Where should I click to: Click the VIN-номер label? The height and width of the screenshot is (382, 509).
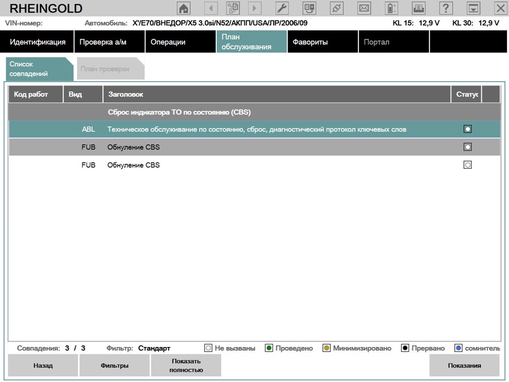pyautogui.click(x=24, y=23)
